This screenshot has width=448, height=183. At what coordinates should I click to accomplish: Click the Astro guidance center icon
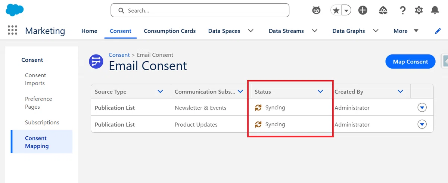(316, 10)
